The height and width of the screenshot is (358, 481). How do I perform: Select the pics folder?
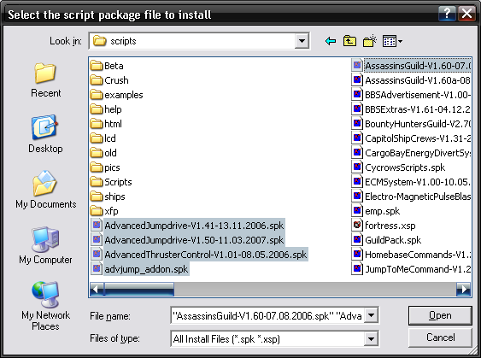pyautogui.click(x=105, y=167)
